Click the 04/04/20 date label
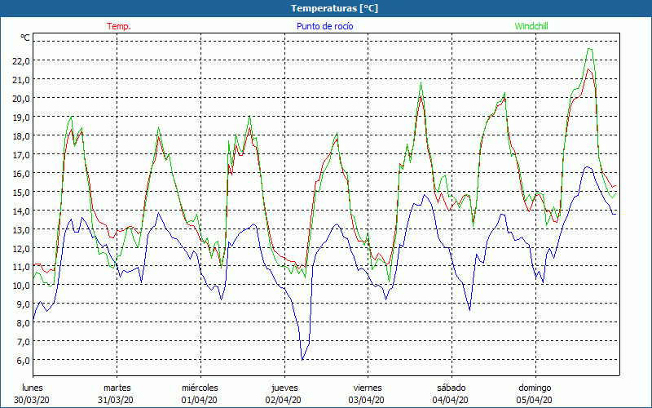 pyautogui.click(x=451, y=400)
